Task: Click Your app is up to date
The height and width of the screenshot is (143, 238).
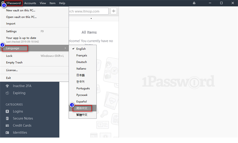Action: [x=34, y=39]
